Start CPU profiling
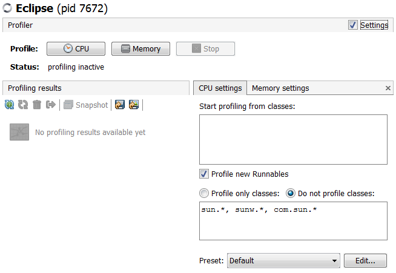396x273 pixels. (x=76, y=49)
